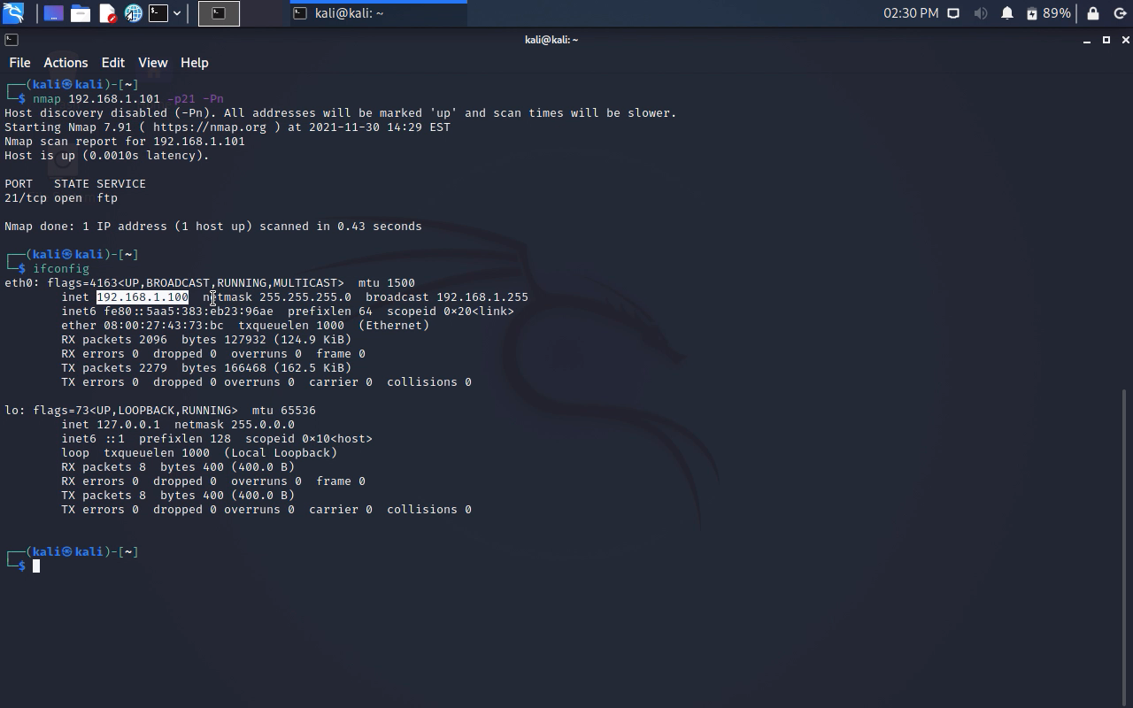1133x708 pixels.
Task: Toggle the volume mute speaker icon
Action: pos(980,13)
